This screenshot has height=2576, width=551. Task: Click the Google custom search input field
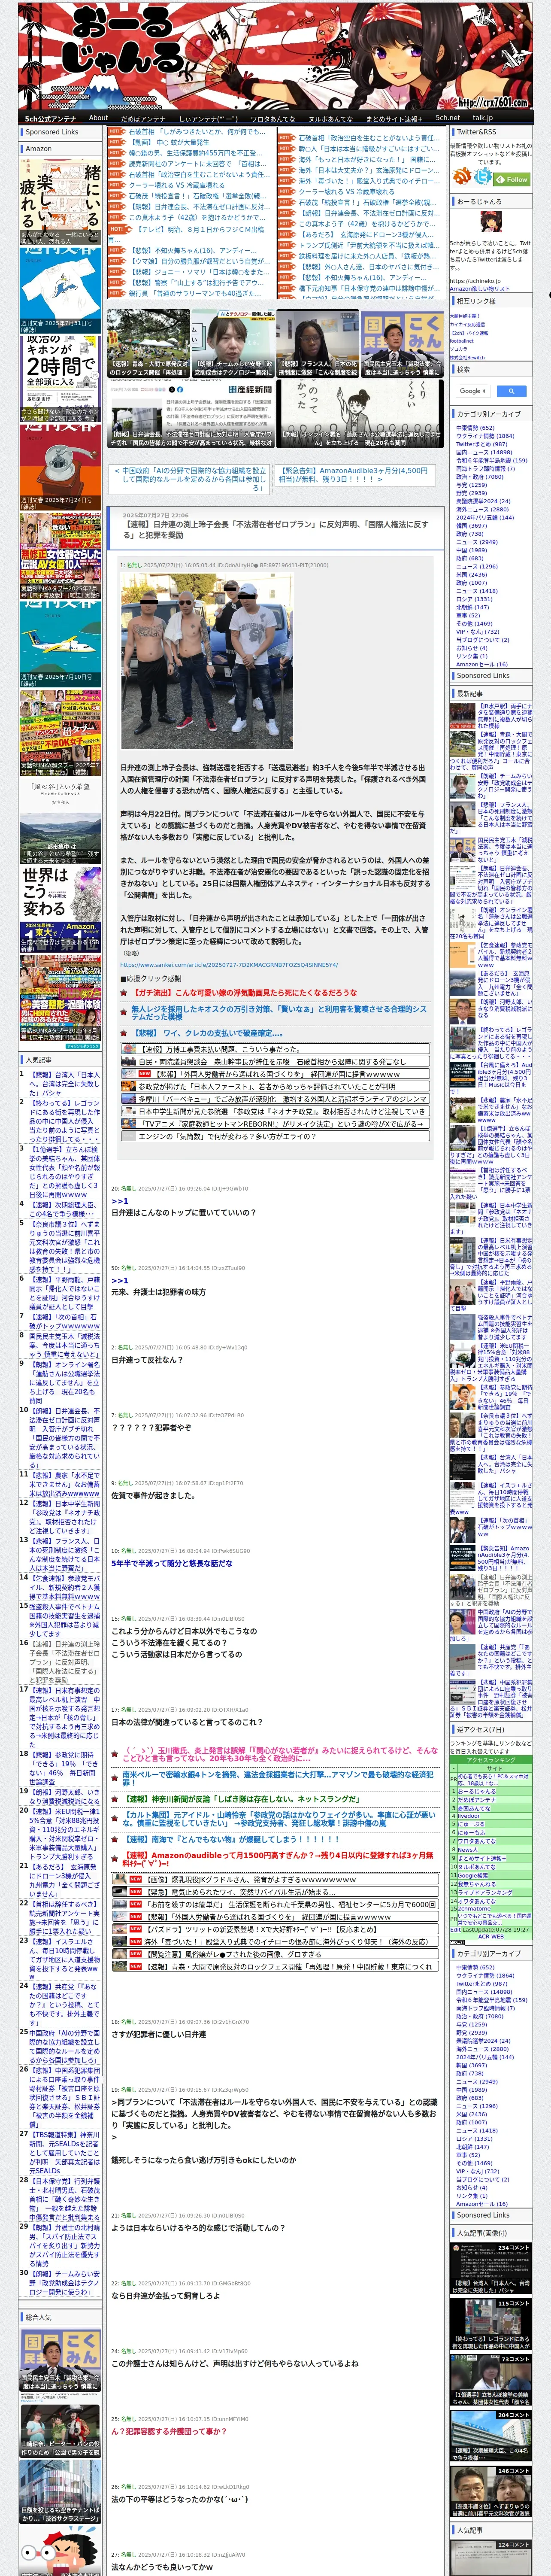point(472,391)
